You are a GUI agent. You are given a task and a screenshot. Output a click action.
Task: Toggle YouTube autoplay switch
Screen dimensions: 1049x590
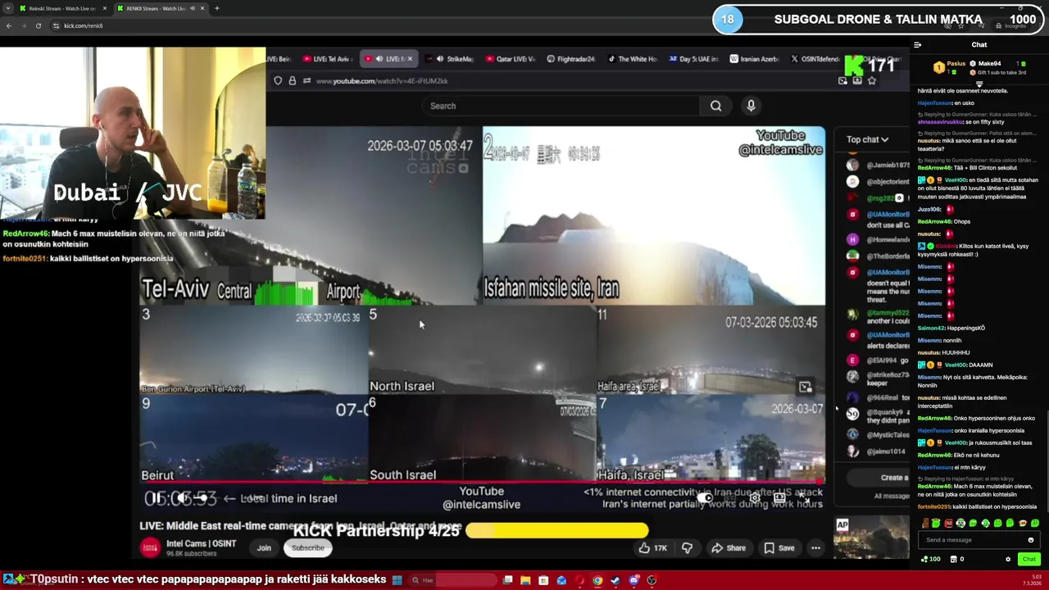click(x=705, y=497)
